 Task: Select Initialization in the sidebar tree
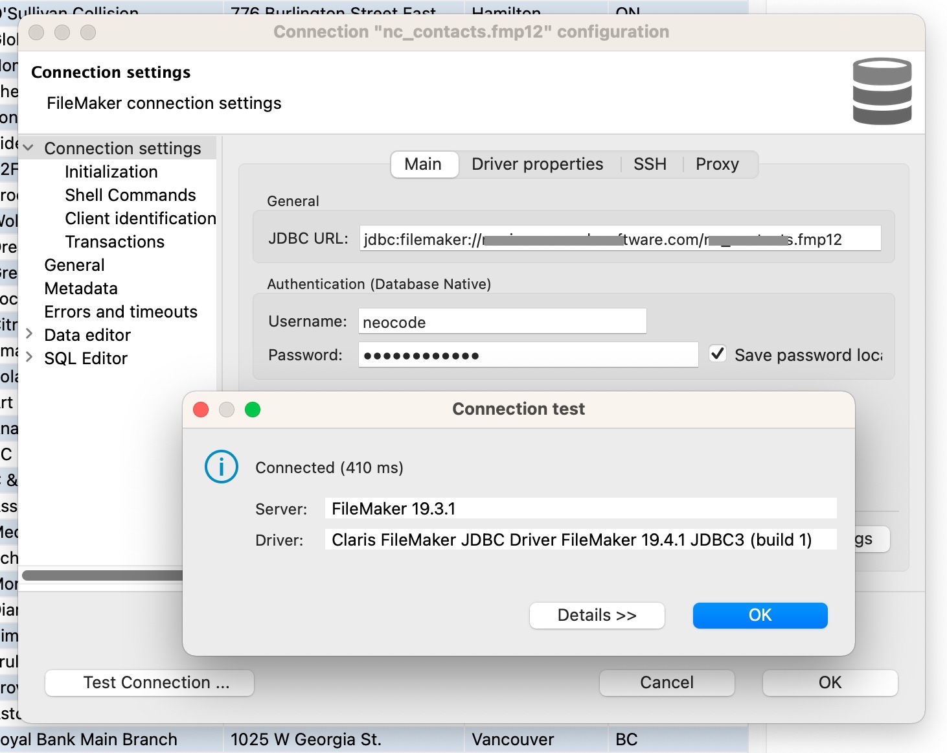(111, 172)
